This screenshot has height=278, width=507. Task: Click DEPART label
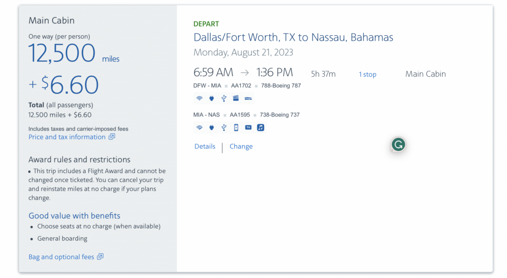coord(206,24)
